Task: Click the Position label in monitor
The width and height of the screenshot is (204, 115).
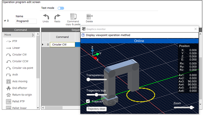Action: pos(184,46)
